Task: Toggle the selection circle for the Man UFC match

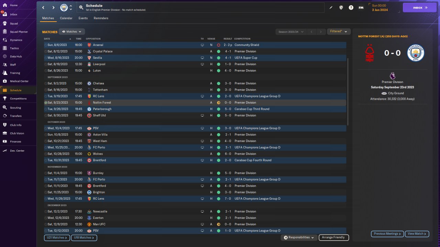Action: pos(46,224)
